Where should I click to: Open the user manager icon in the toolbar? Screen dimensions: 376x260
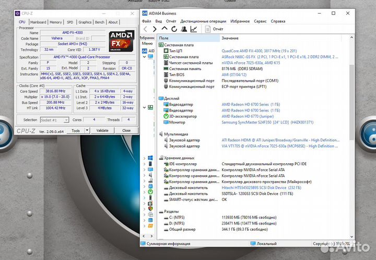tap(184, 29)
